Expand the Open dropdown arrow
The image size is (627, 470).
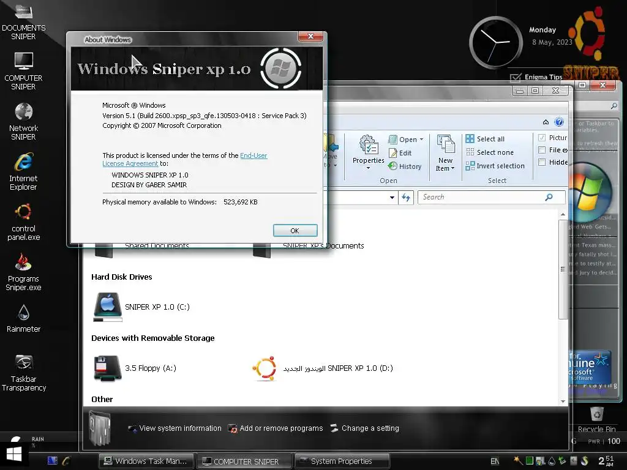pyautogui.click(x=421, y=140)
